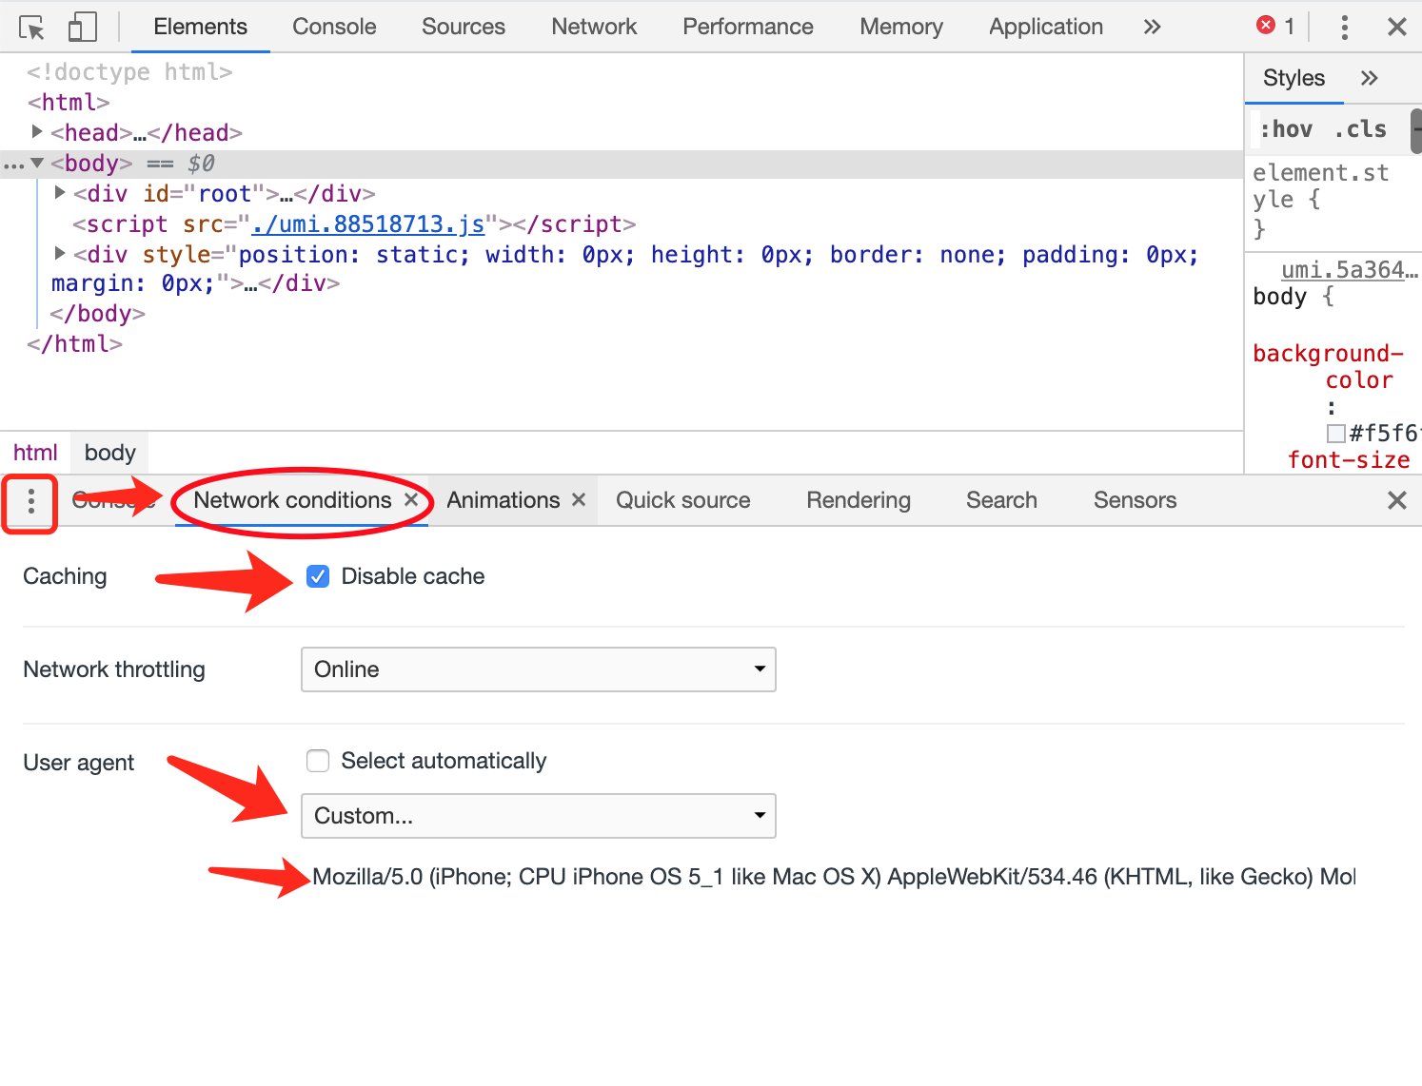Click the font-size property name
This screenshot has width=1422, height=1086.
click(1349, 460)
